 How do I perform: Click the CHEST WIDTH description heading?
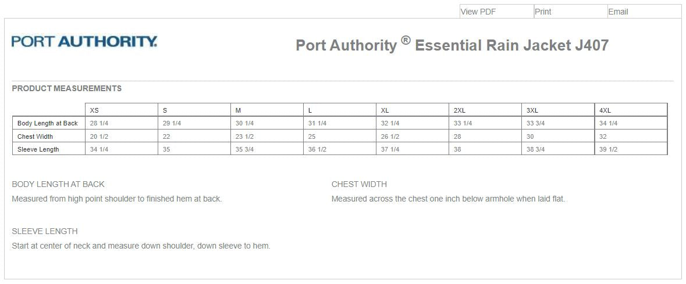point(359,184)
